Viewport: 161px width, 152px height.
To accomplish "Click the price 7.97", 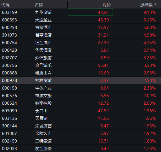I will pos(105,133).
